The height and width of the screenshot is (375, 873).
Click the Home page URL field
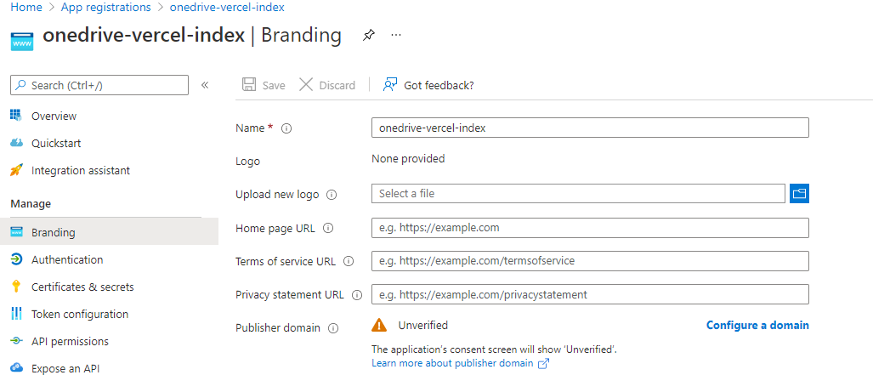point(590,228)
